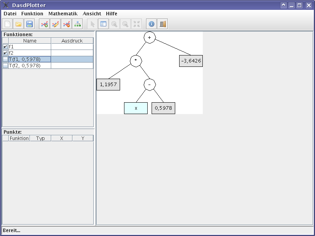Click the exit door icon

163,24
